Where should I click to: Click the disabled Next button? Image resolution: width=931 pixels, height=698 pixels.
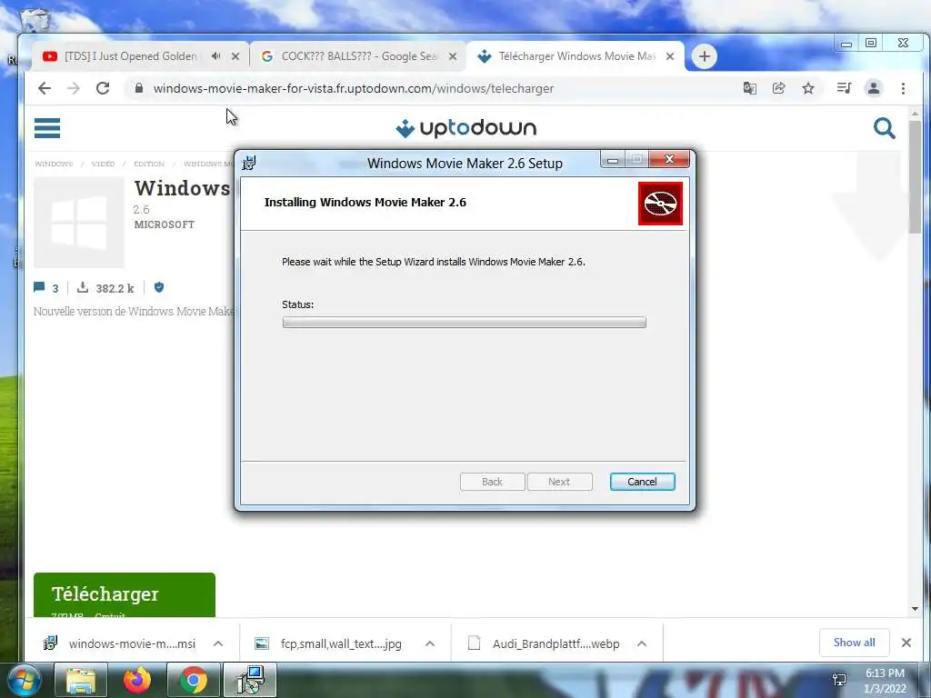(x=559, y=482)
